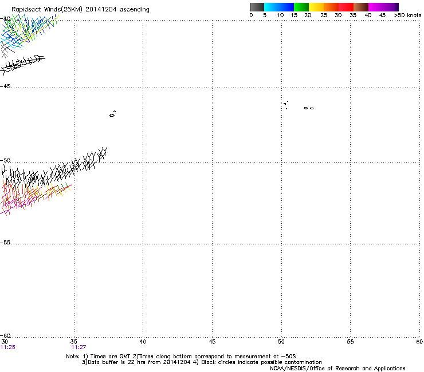Click the magenta wind barbs below -50 latitude

pos(19,203)
